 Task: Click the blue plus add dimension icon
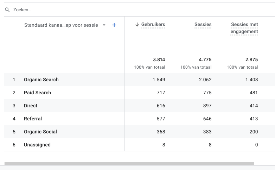tap(114, 25)
